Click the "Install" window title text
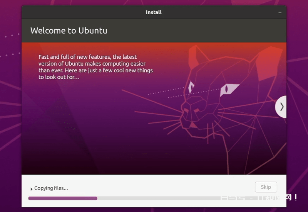 [x=154, y=12]
